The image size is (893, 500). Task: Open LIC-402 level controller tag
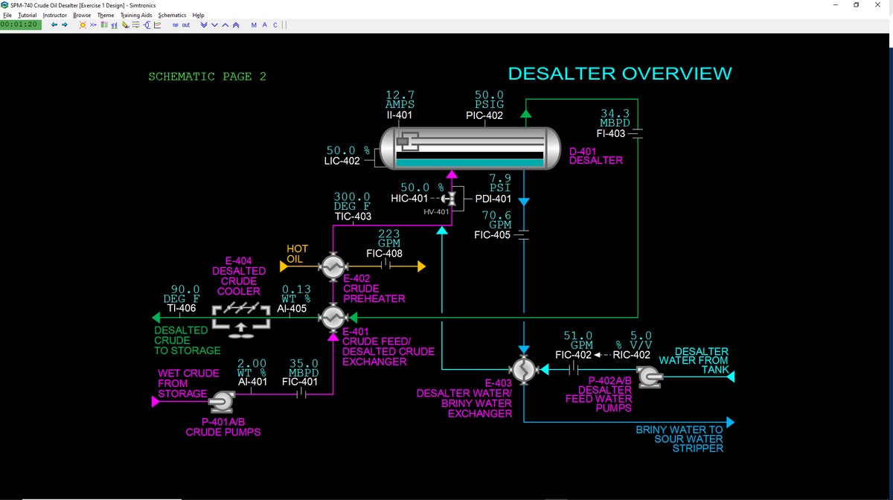(x=342, y=161)
